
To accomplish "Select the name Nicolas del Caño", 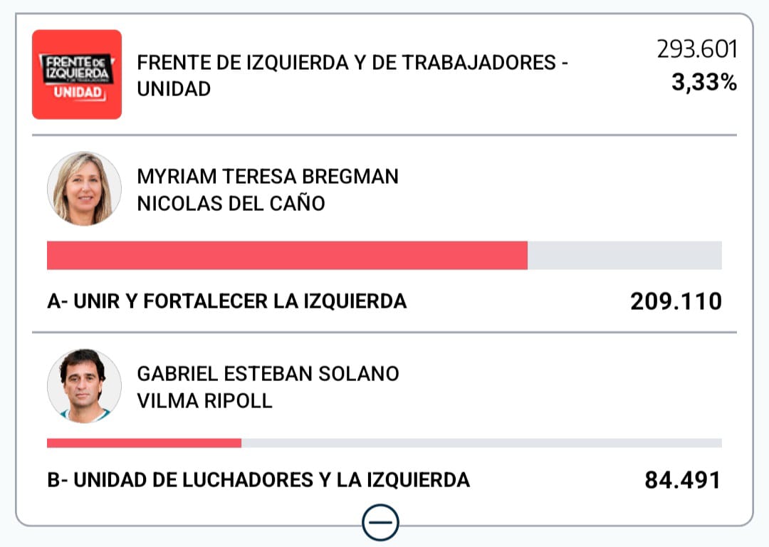I will [231, 204].
